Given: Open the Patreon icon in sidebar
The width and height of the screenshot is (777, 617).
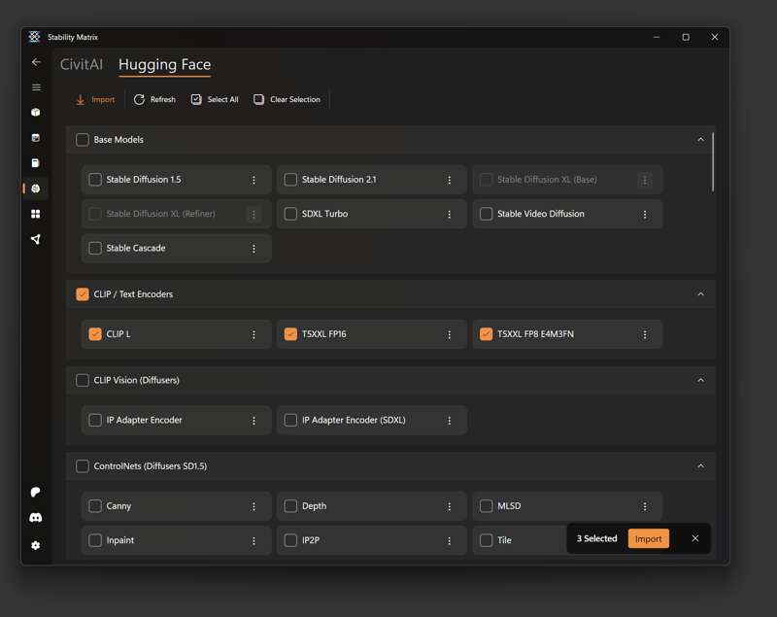Looking at the screenshot, I should pos(36,493).
